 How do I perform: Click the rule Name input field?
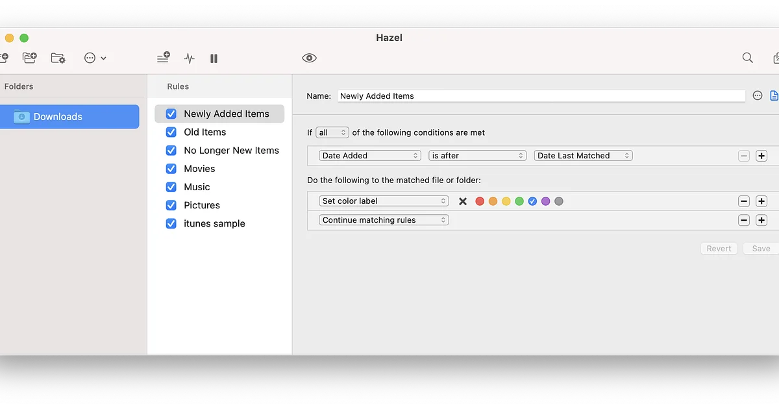tap(541, 95)
